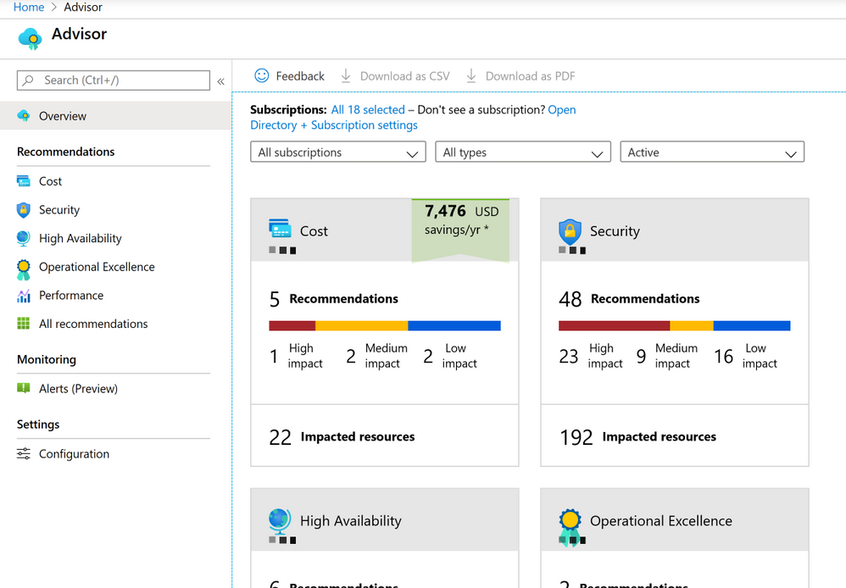Click the Operational Excellence ribbon icon in sidebar
This screenshot has width=846, height=588.
click(x=23, y=268)
